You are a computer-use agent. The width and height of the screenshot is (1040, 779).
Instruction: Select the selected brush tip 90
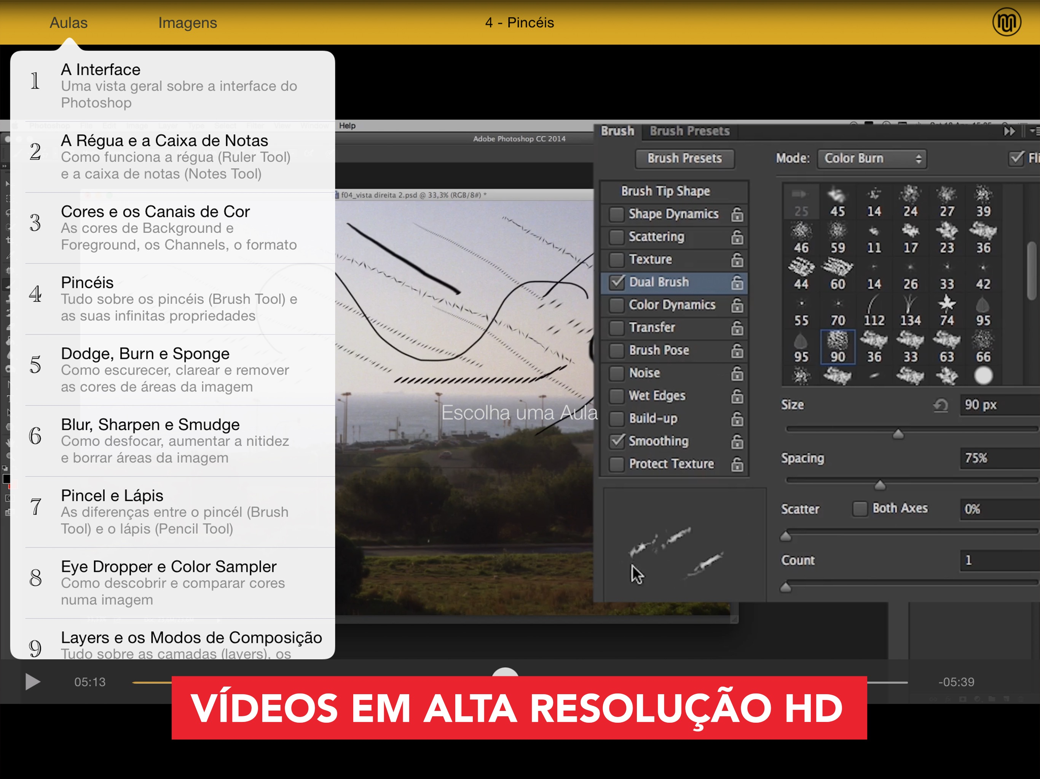(x=837, y=347)
